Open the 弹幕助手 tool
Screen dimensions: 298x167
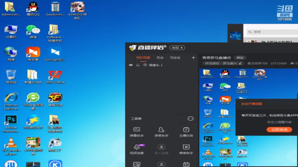click(x=137, y=132)
